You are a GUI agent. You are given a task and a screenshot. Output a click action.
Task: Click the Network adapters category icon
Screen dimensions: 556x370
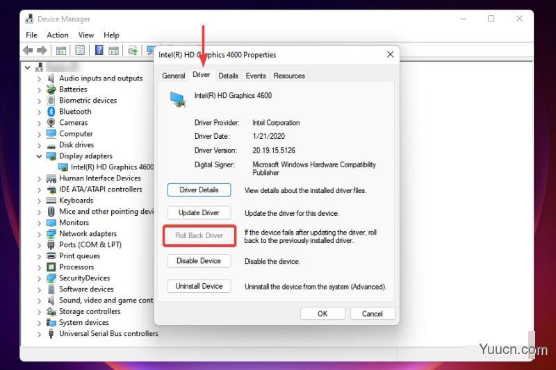(x=51, y=234)
